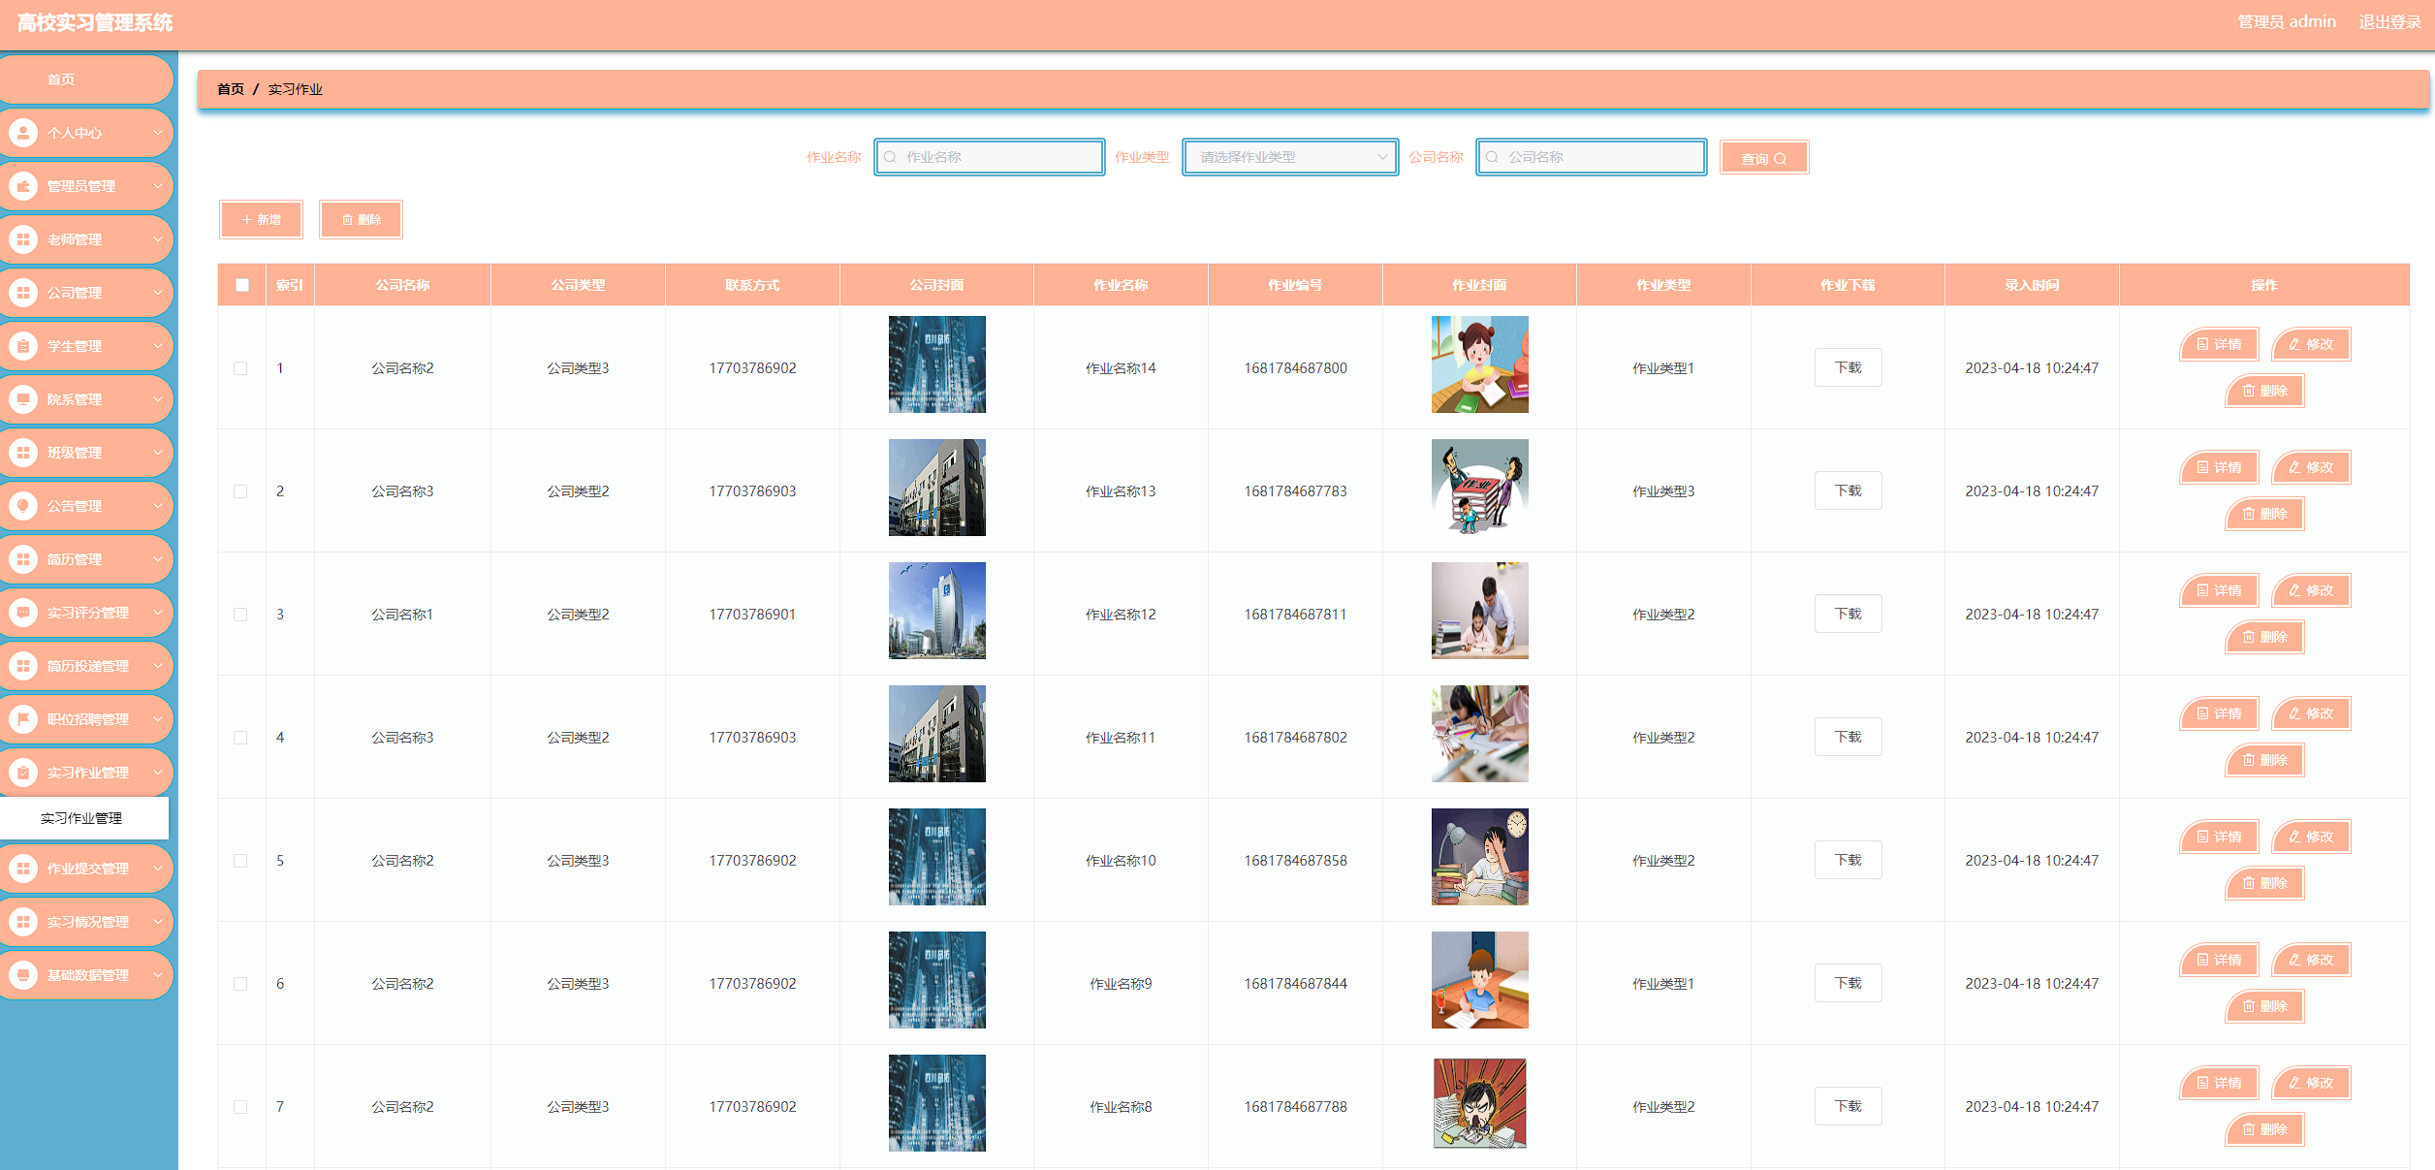Check the checkbox for row 5
Viewport: 2435px width, 1170px height.
(x=240, y=861)
